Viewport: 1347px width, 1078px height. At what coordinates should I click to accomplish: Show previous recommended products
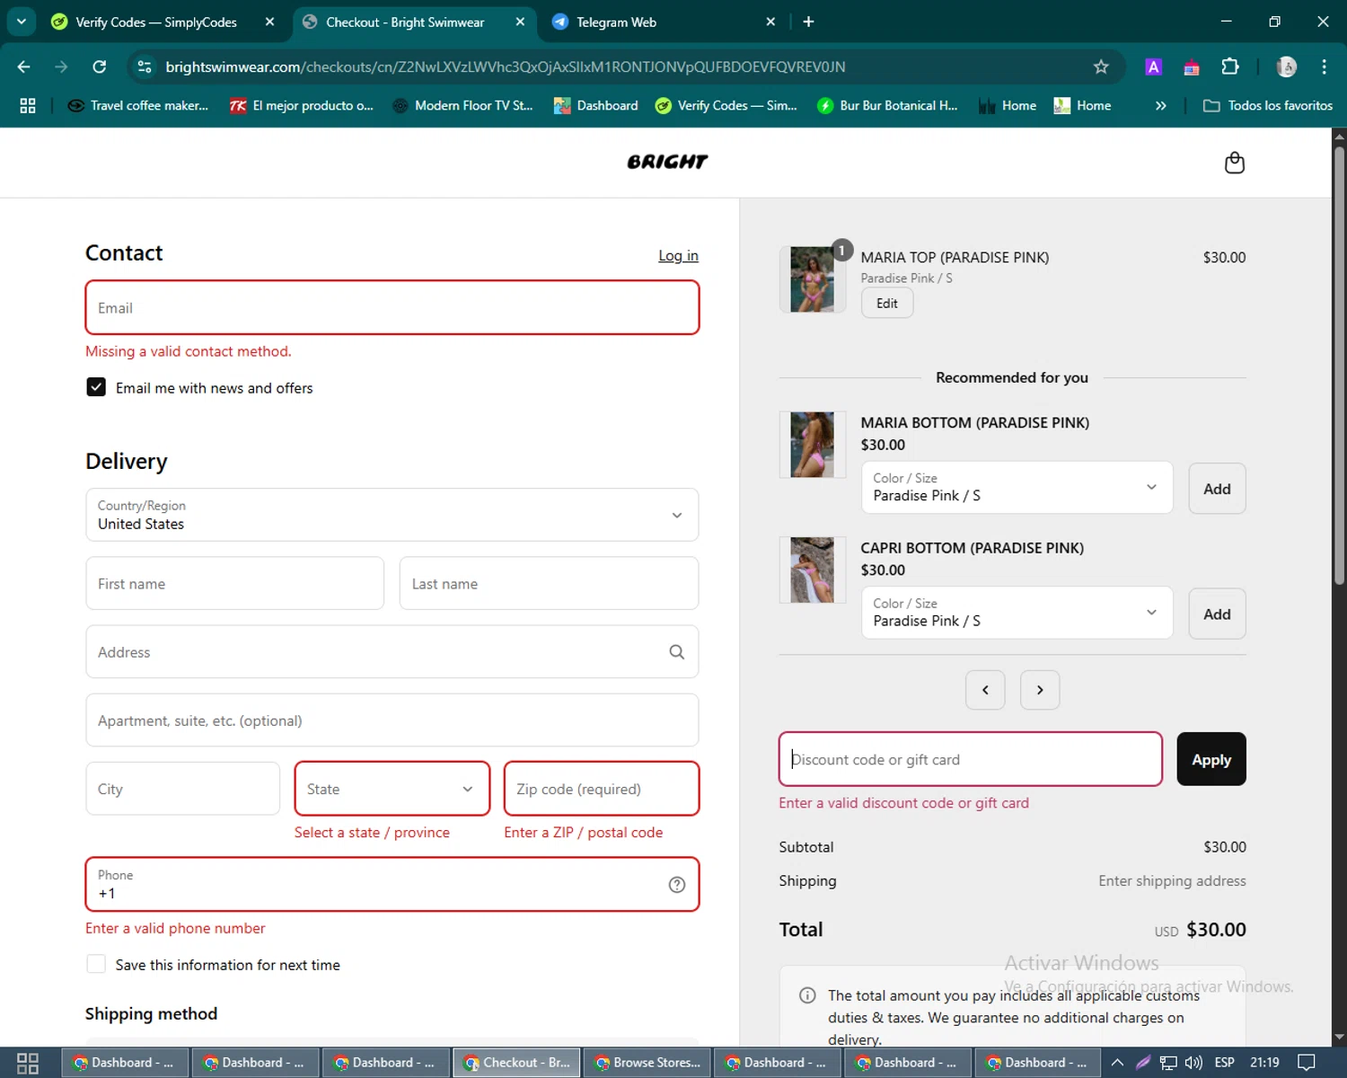(x=985, y=690)
